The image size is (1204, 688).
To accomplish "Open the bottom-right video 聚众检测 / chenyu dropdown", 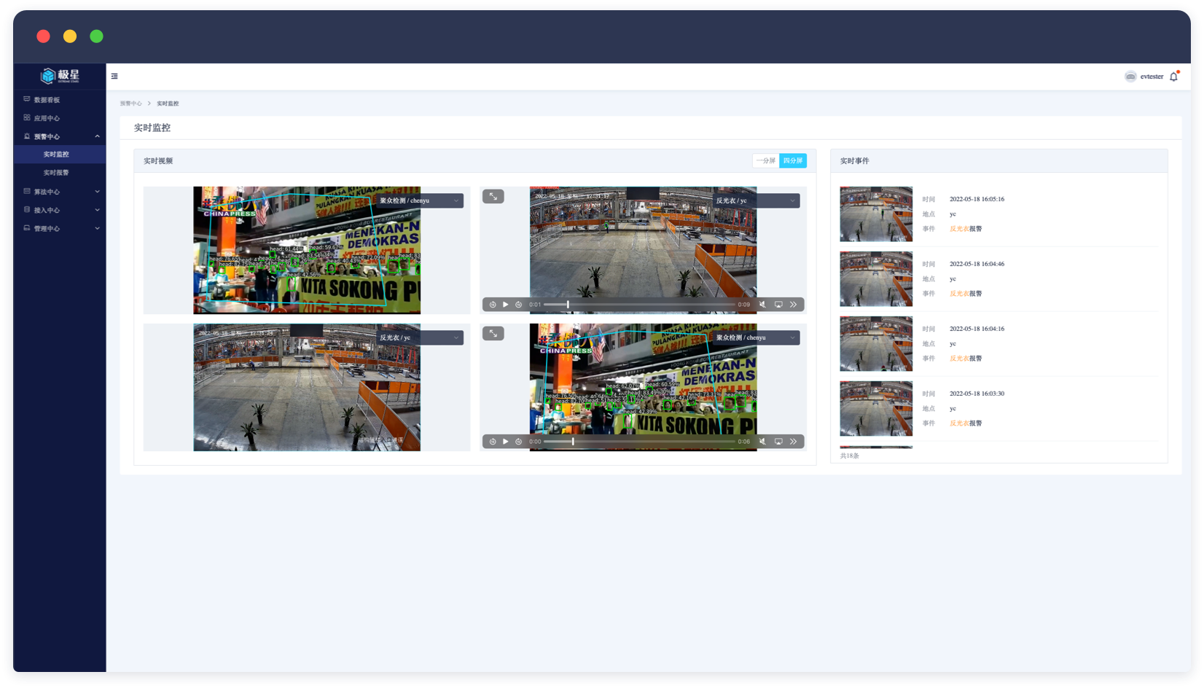I will tap(755, 337).
